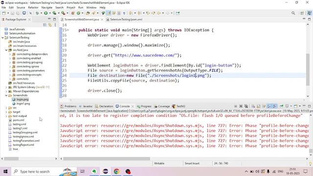Image resolution: width=313 pixels, height=176 pixels.
Task: Switch to the Declaration tab
Action: pyautogui.click(x=104, y=107)
